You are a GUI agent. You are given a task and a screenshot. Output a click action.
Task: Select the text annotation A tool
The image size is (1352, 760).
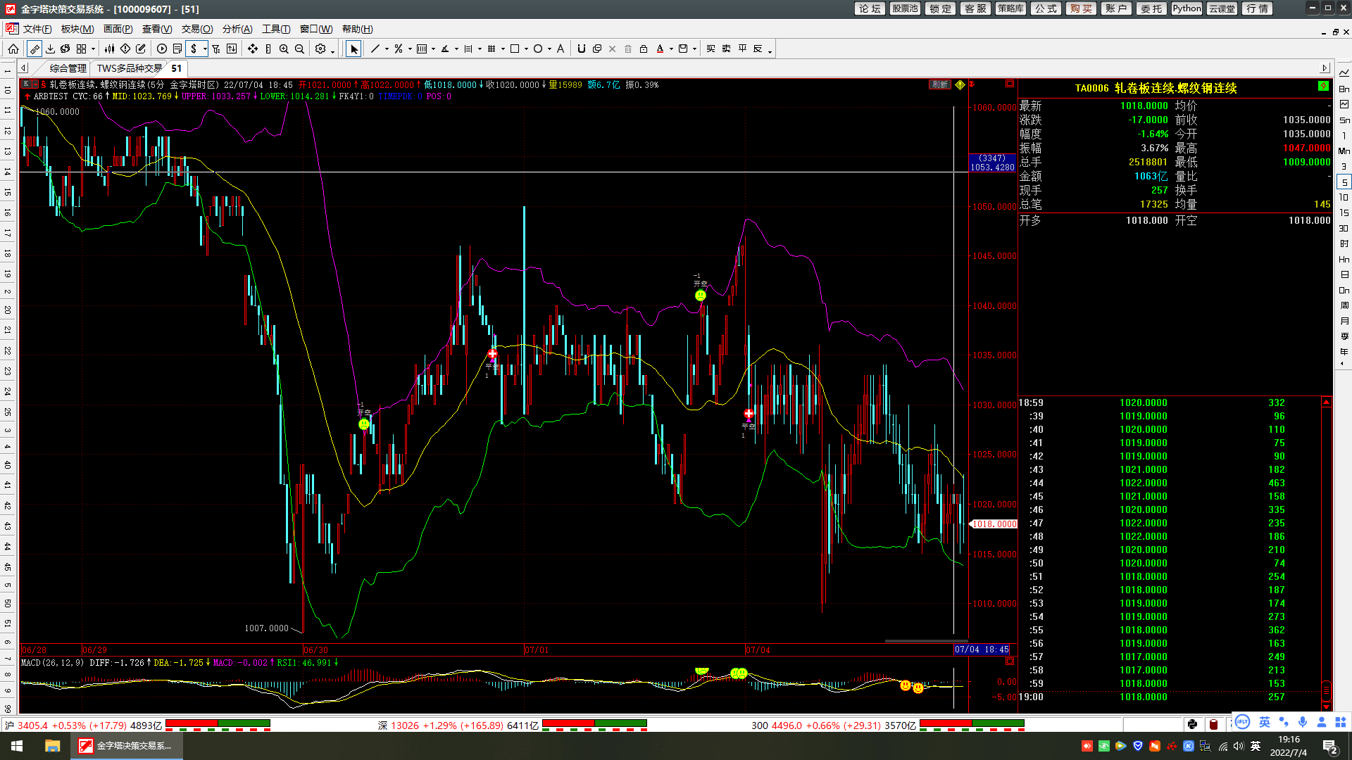pyautogui.click(x=561, y=49)
